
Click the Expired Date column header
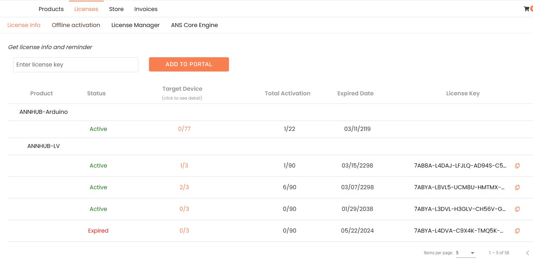355,94
